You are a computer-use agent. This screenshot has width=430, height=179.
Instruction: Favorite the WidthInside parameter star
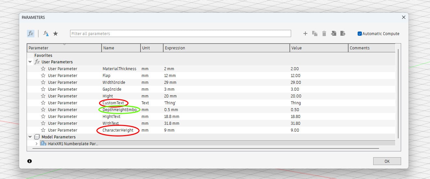click(43, 83)
